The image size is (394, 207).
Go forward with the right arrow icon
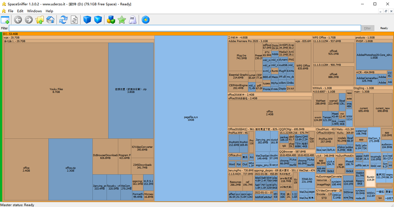pos(29,20)
